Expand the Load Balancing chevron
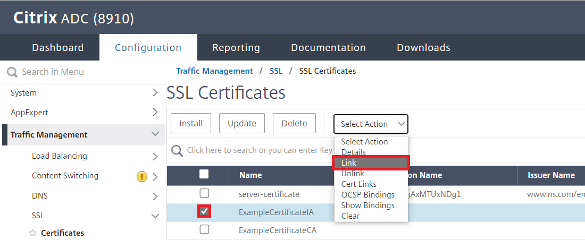The height and width of the screenshot is (240, 585). click(x=155, y=157)
